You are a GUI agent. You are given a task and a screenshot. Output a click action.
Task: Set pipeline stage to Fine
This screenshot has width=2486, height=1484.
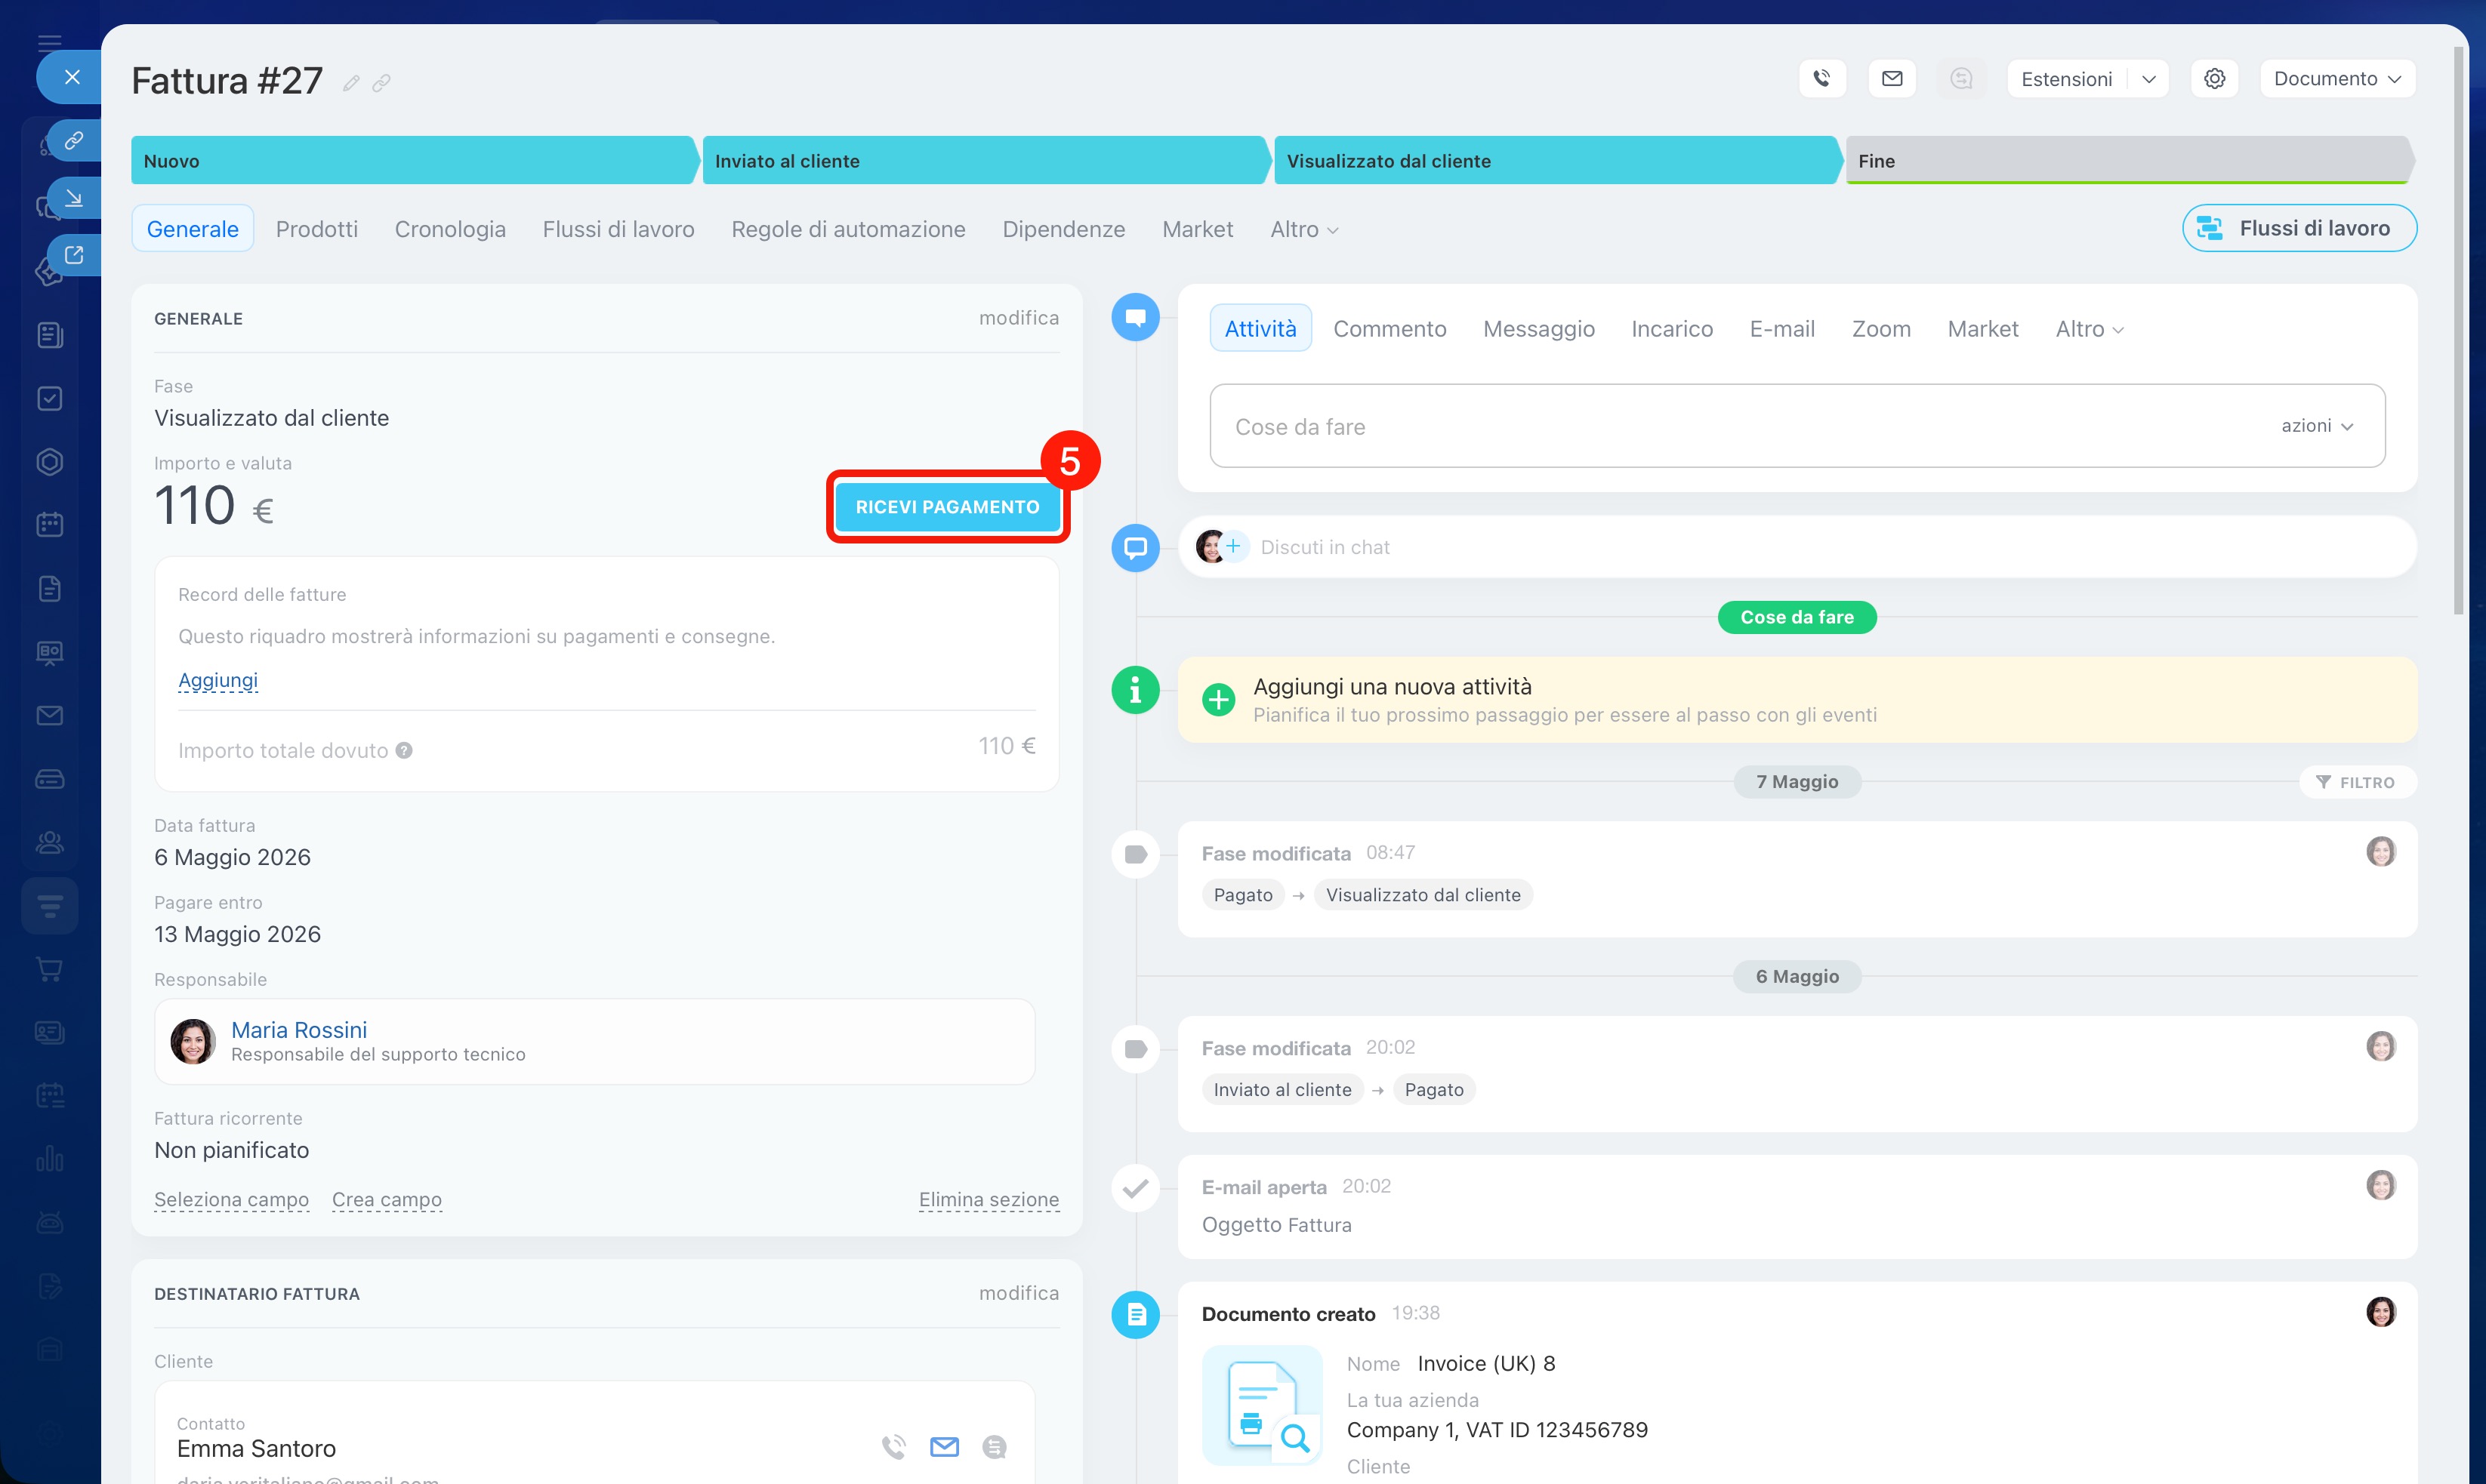tap(2127, 160)
